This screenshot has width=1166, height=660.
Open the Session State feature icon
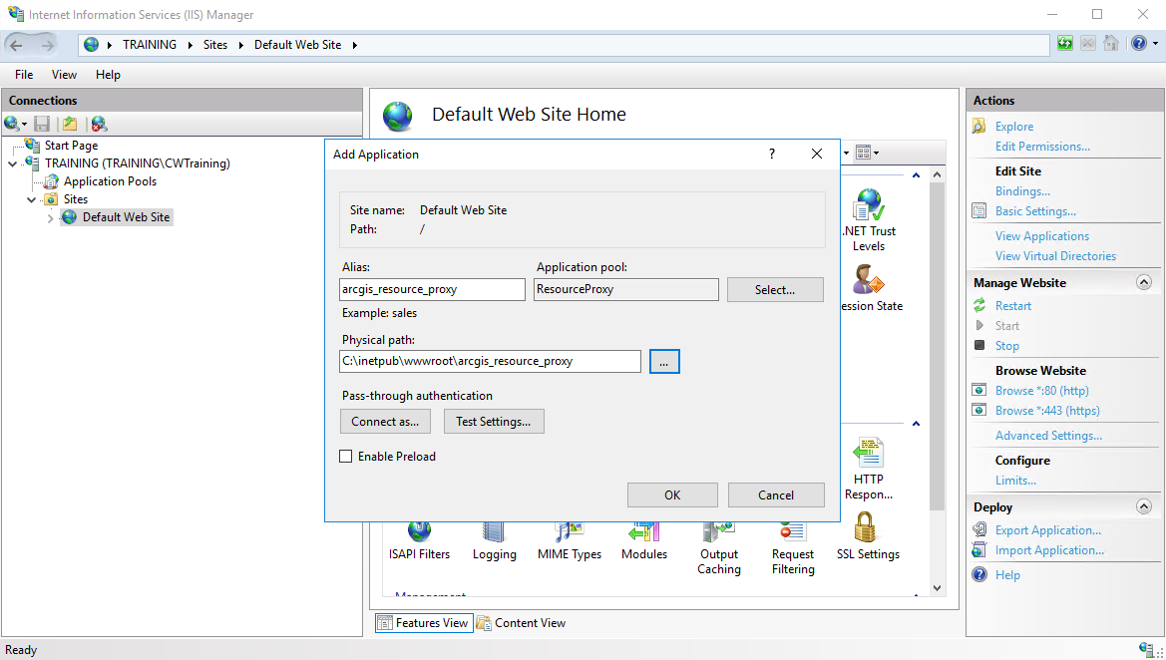[x=868, y=280]
